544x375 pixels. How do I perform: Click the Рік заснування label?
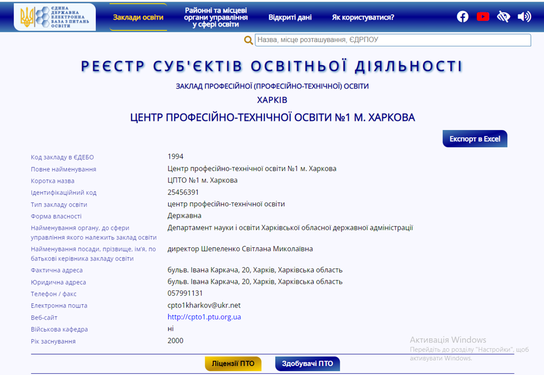(53, 342)
